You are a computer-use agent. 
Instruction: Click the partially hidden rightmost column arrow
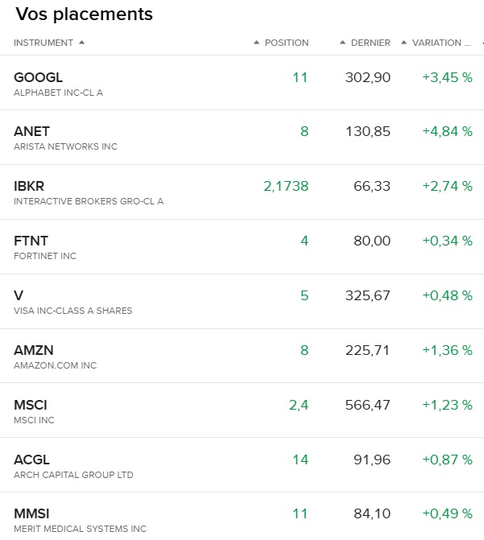[482, 43]
